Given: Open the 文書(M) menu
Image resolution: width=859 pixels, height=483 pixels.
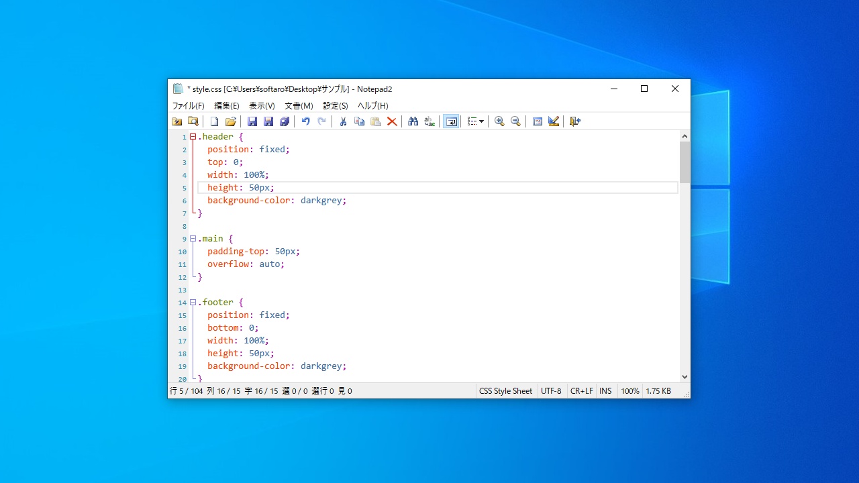Looking at the screenshot, I should click(x=299, y=106).
